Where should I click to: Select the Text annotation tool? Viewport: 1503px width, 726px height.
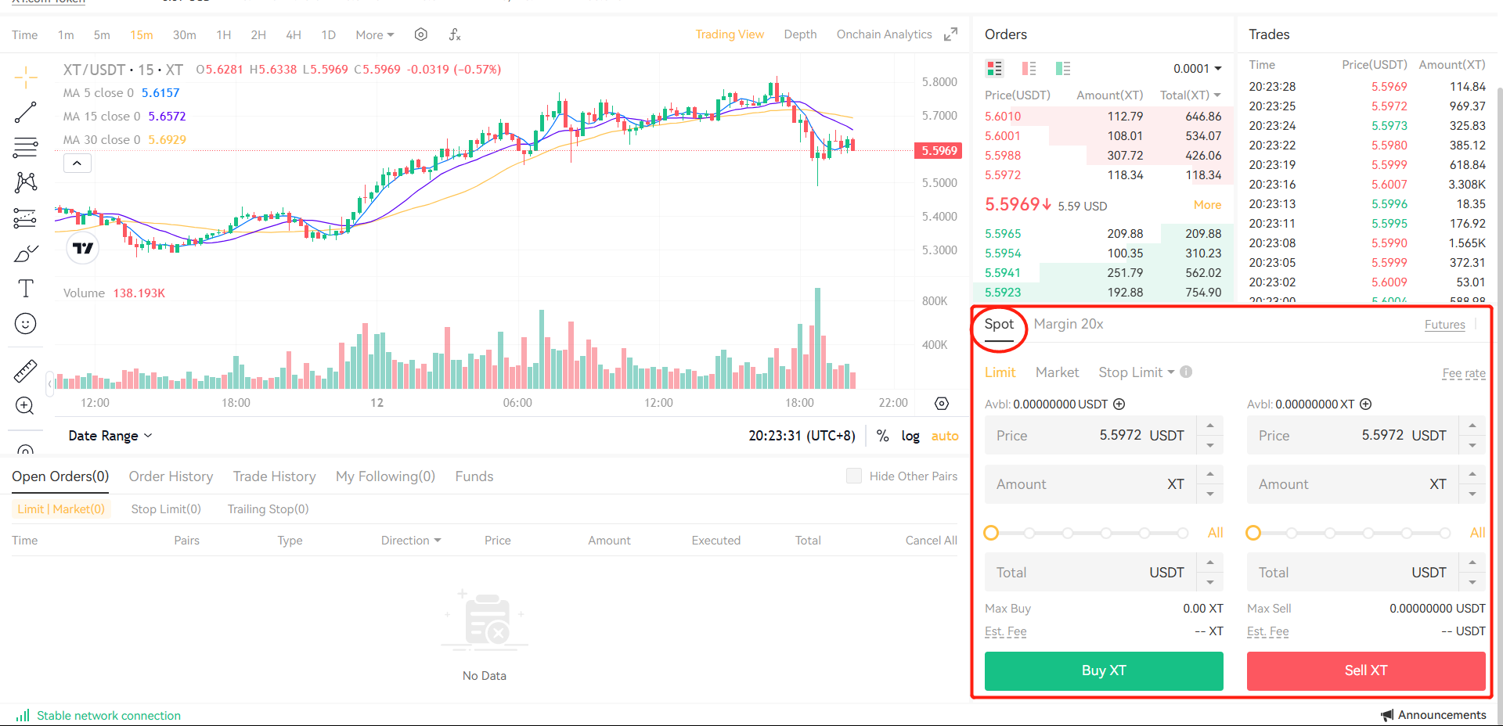(25, 289)
